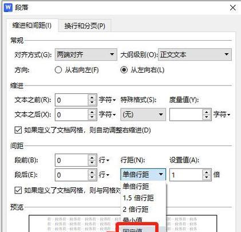Choose 最小值 from the line spacing list
The width and height of the screenshot is (241, 232).
click(144, 220)
